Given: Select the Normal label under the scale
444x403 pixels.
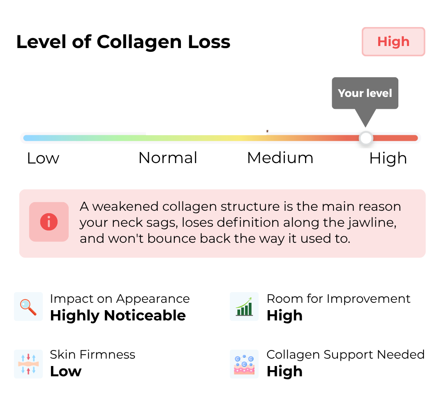Looking at the screenshot, I should click(x=168, y=158).
